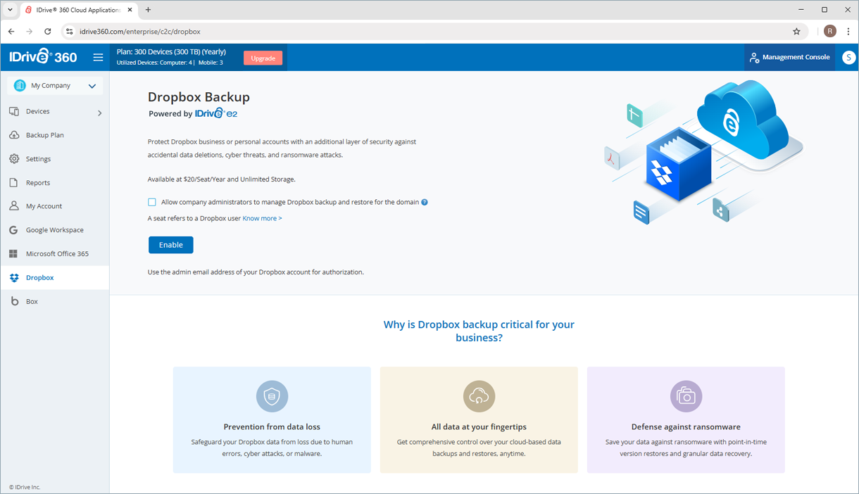Open the Box sidebar item

(32, 302)
